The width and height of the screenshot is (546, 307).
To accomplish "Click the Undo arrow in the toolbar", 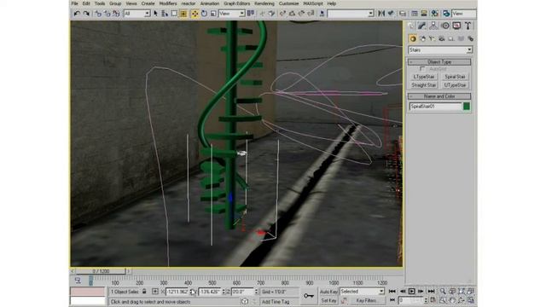I will (x=77, y=14).
